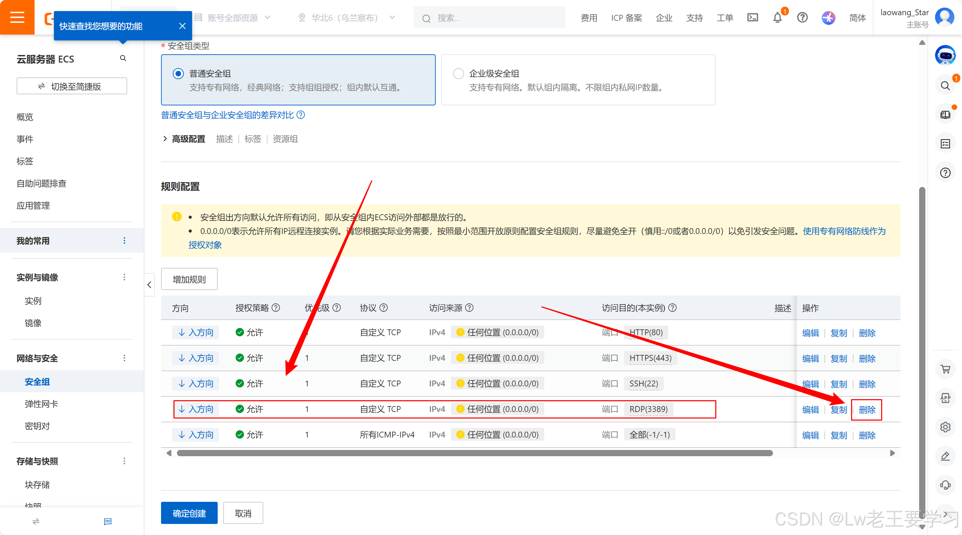
Task: Click 取消 button
Action: point(243,513)
